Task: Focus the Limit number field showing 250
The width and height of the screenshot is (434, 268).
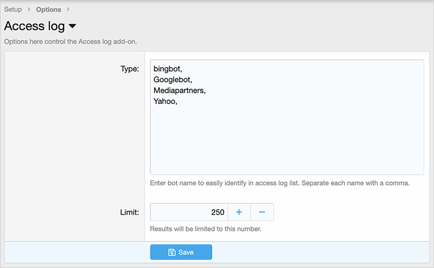Action: [189, 212]
